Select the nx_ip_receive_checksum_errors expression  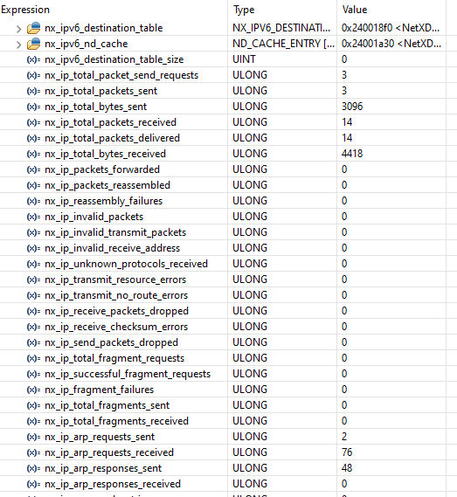point(116,327)
